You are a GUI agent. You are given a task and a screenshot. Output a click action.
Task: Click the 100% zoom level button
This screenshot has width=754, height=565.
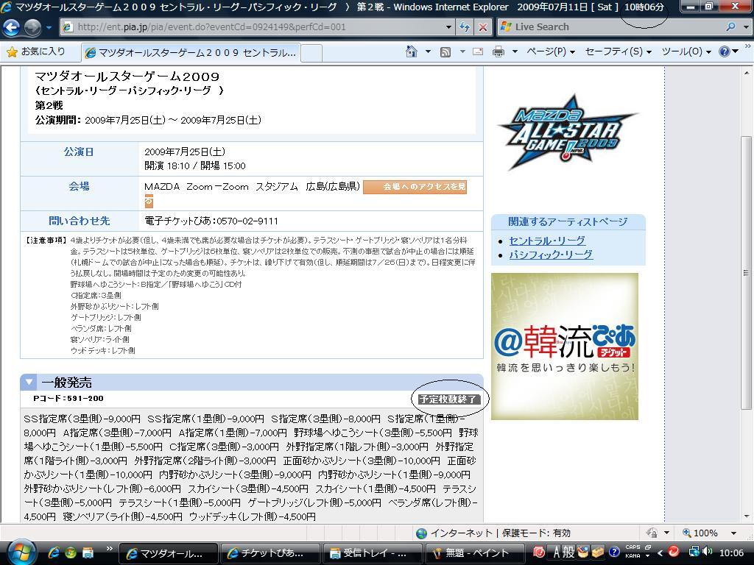[700, 533]
